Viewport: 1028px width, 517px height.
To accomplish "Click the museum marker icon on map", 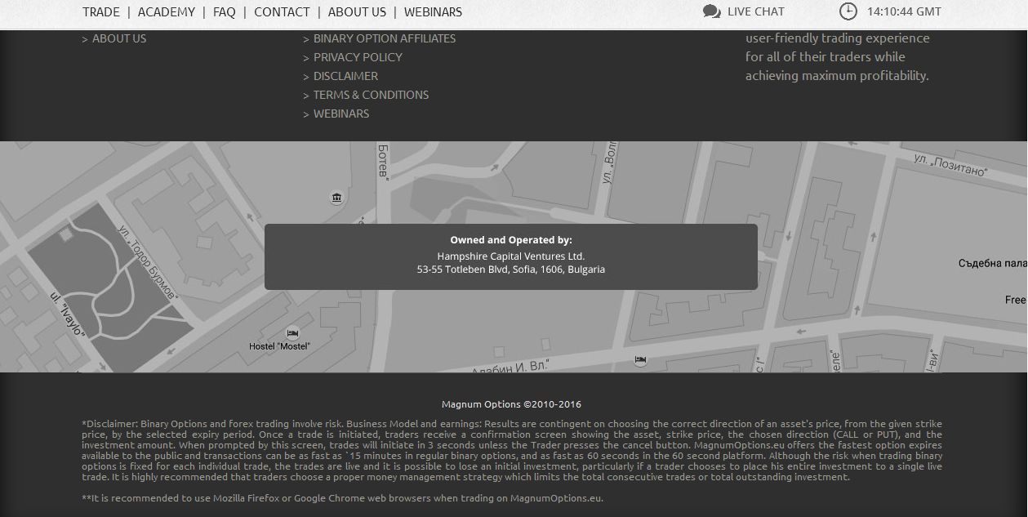I will 336,198.
